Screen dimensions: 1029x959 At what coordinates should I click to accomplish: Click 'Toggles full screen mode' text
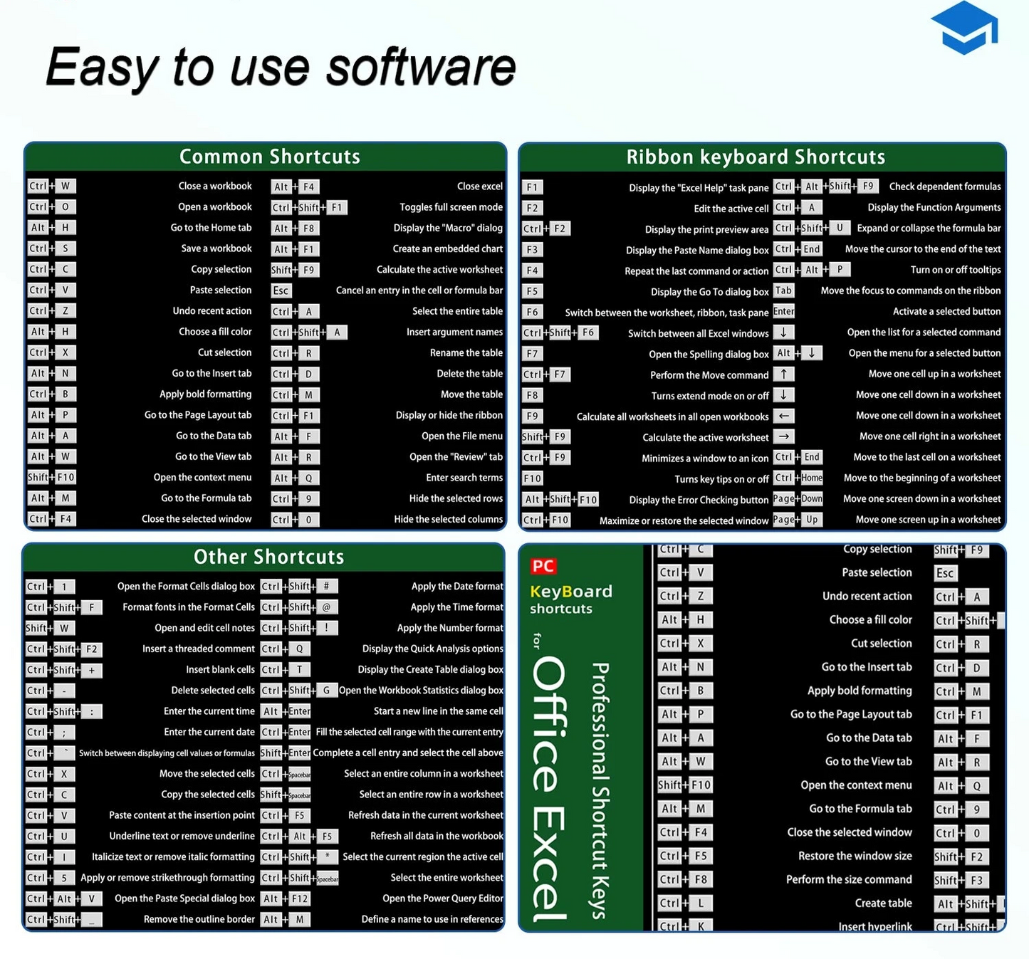pos(451,207)
